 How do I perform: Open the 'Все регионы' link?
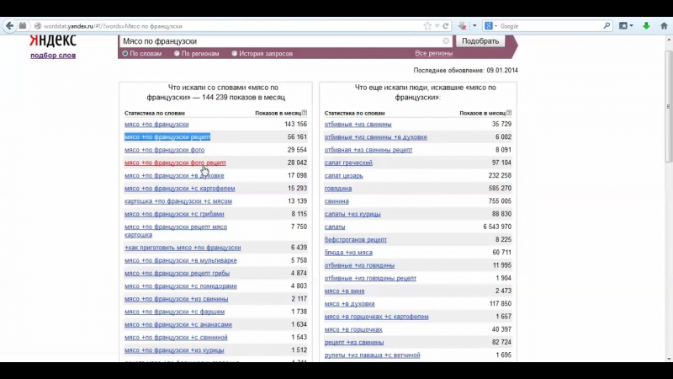(x=433, y=53)
